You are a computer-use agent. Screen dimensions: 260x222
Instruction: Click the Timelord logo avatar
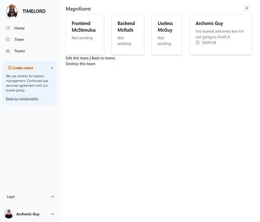(12, 11)
